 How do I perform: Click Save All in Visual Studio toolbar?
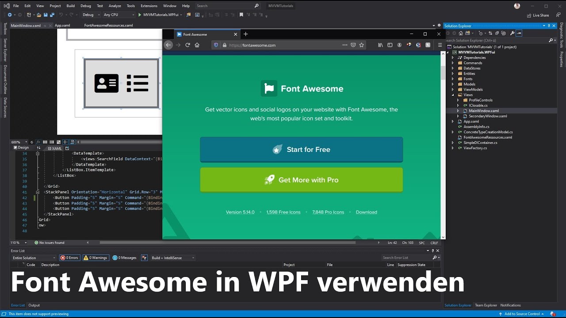pos(52,15)
